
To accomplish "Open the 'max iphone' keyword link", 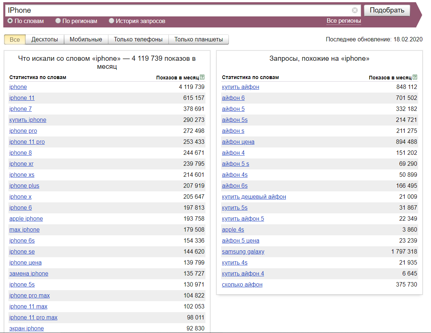I will (x=25, y=230).
